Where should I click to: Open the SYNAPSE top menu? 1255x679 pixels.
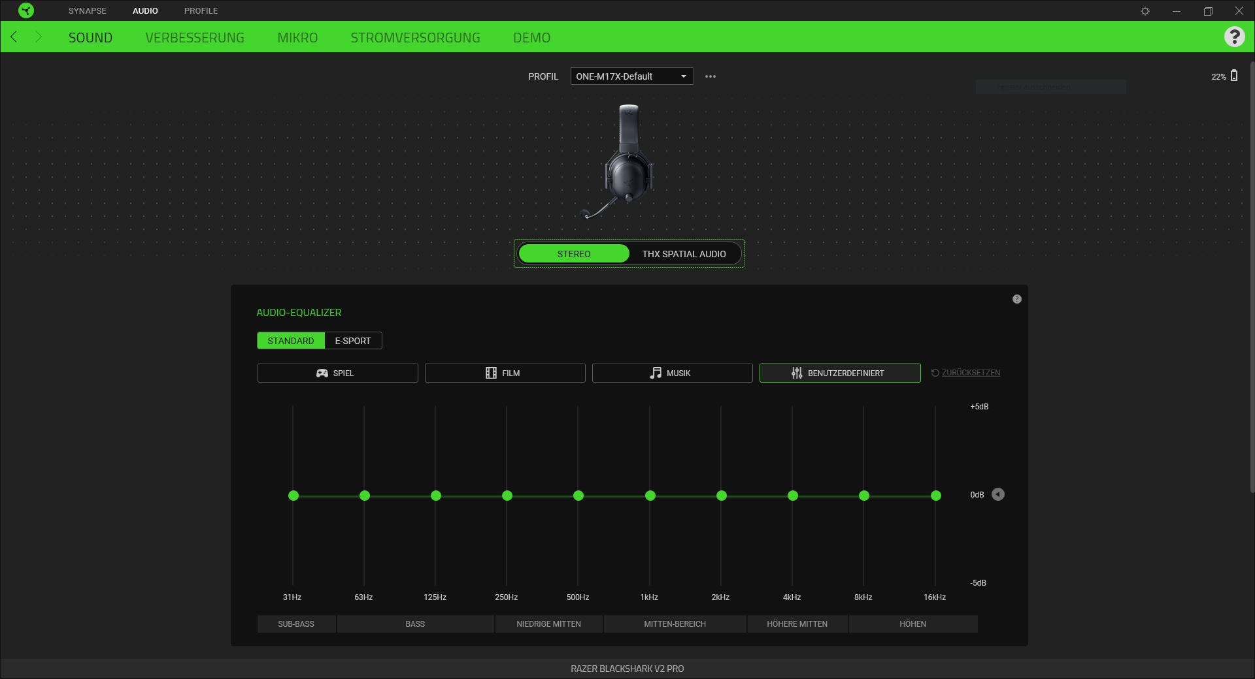pyautogui.click(x=88, y=11)
